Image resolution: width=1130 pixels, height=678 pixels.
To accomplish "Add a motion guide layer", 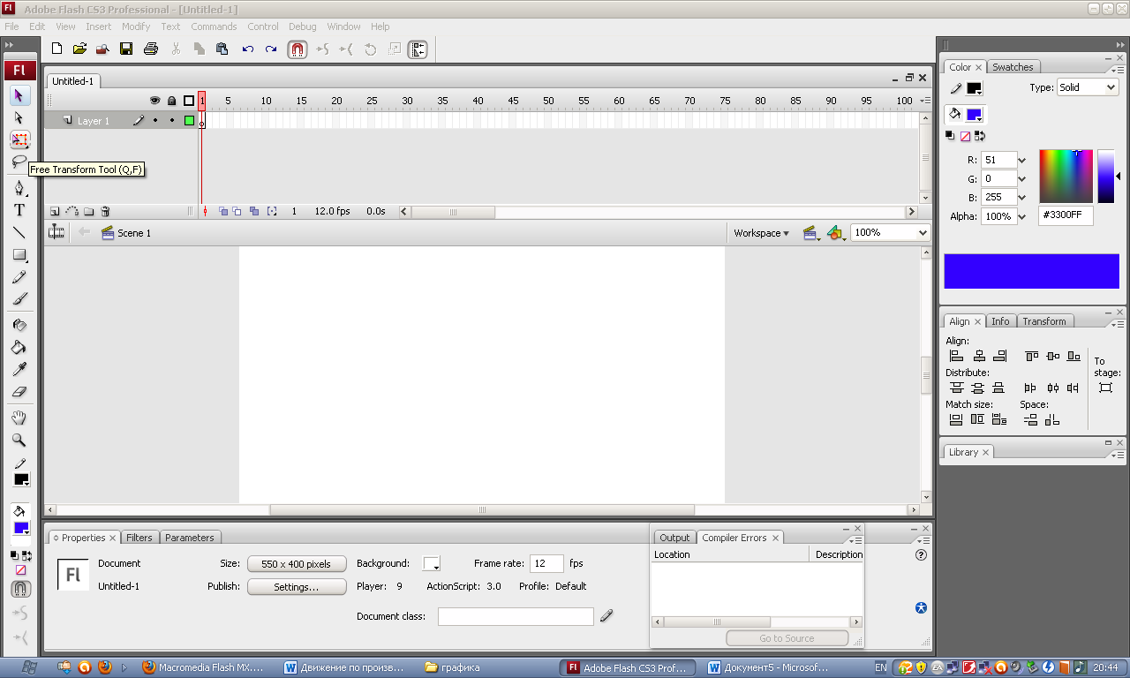I will pos(72,212).
